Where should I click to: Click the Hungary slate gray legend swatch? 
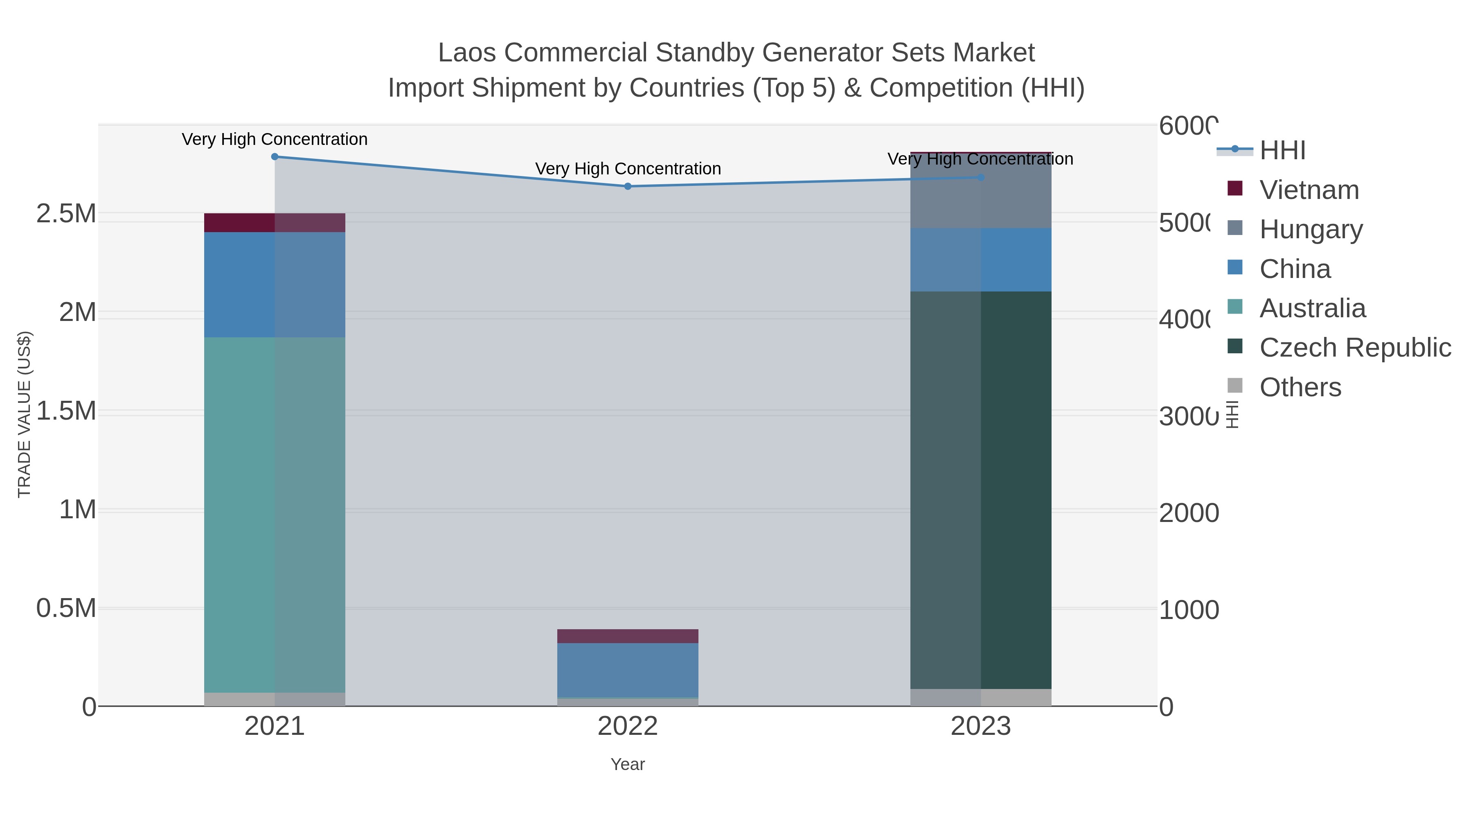[x=1235, y=228]
